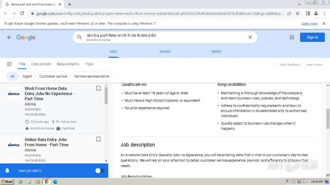Open the Windows Start menu

tap(7, 182)
